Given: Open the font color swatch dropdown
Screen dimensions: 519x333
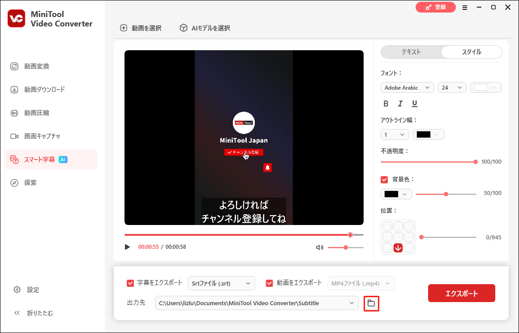Looking at the screenshot, I should pos(485,88).
